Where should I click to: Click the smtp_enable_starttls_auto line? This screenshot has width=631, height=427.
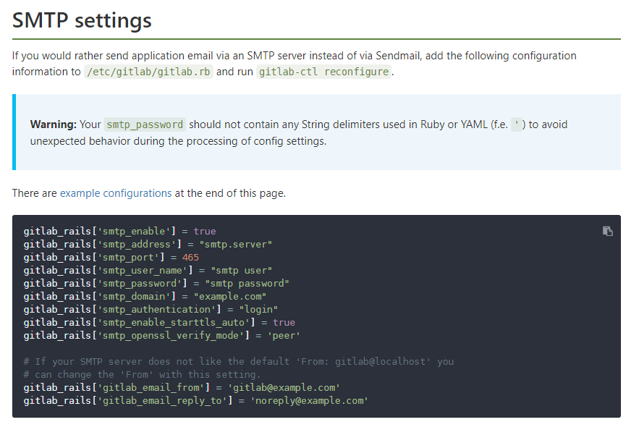pos(159,322)
